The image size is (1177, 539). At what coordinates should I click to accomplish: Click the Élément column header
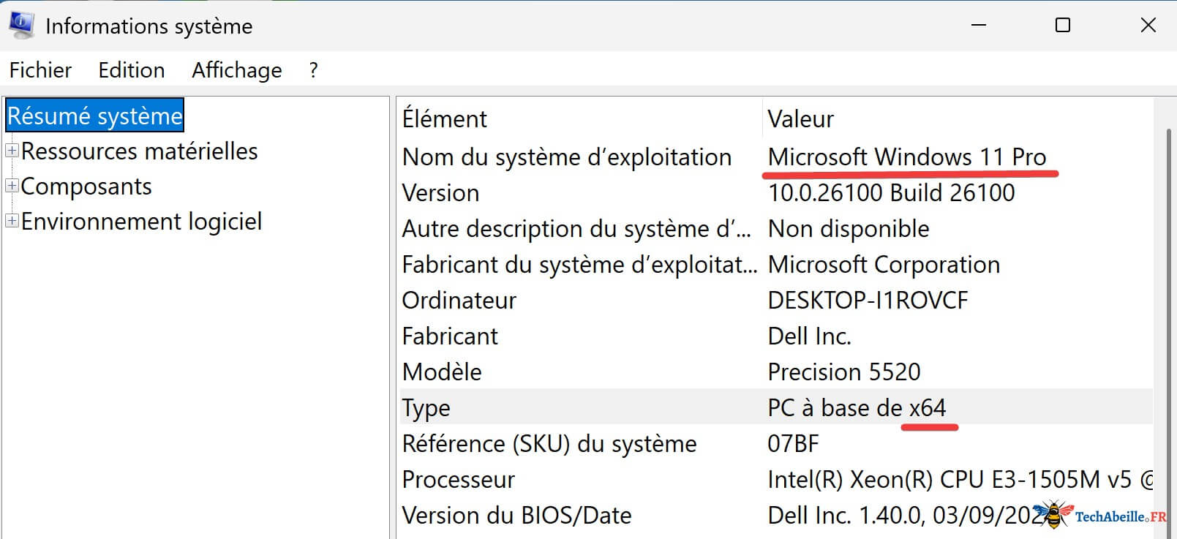tap(445, 118)
